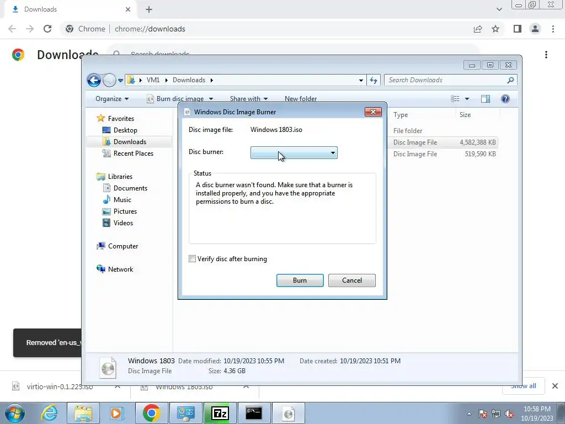This screenshot has width=565, height=424.
Task: Open Windows Media Player from taskbar
Action: click(117, 413)
